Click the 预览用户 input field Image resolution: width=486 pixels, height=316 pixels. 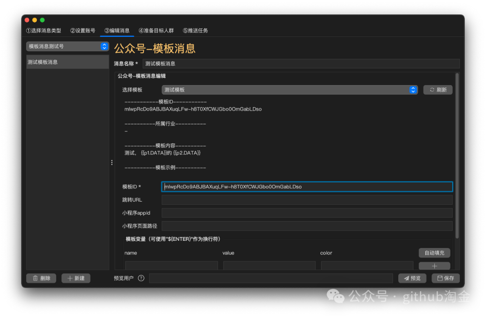(x=271, y=278)
